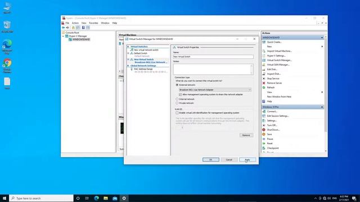Click the Turn Off icon
360x202 pixels.
(264, 125)
